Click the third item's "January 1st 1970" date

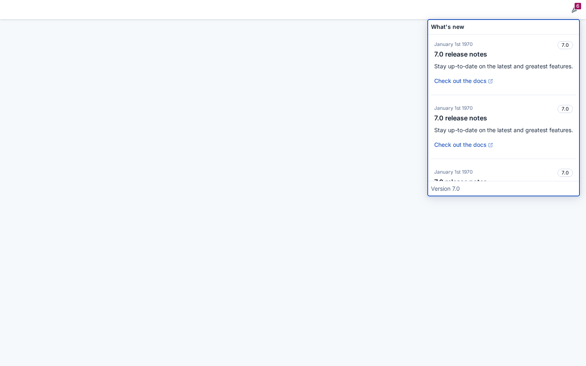[x=453, y=172]
